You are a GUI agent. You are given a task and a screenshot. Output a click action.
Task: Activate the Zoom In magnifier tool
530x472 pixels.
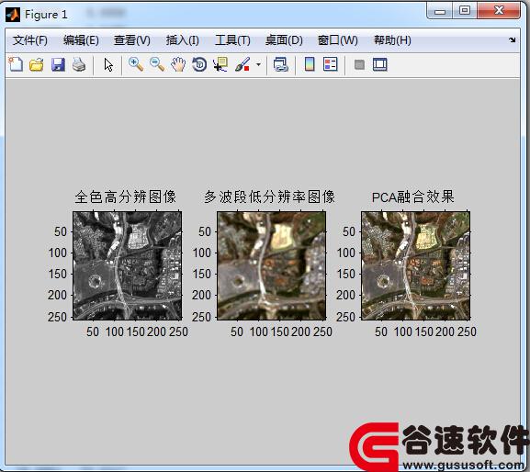[x=136, y=64]
